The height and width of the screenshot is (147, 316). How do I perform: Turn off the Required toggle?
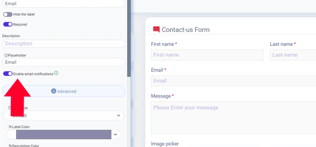[x=8, y=24]
